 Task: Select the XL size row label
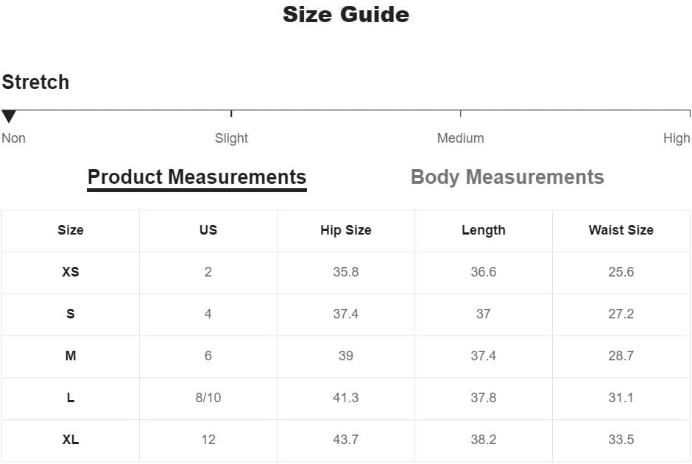(x=71, y=439)
